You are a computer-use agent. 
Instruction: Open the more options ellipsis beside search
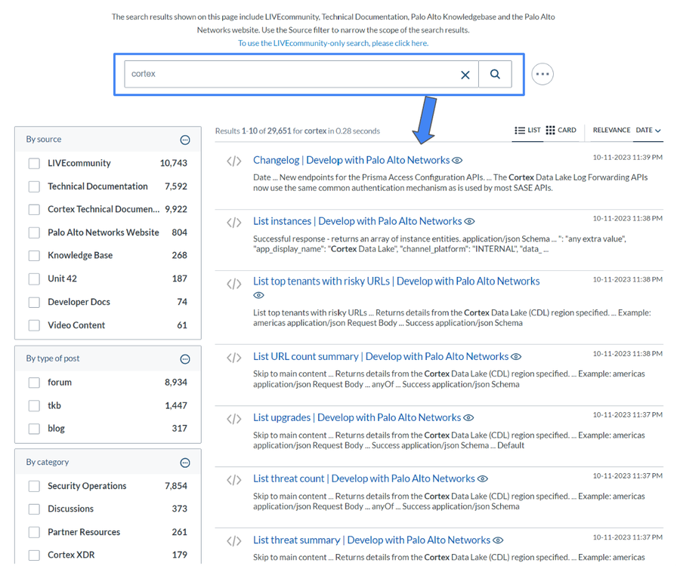point(542,74)
